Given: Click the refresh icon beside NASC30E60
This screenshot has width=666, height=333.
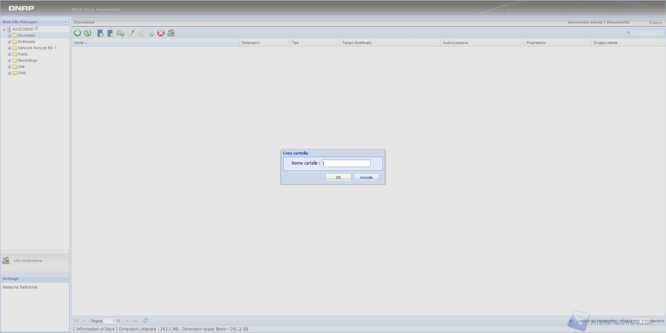Looking at the screenshot, I should [x=36, y=29].
